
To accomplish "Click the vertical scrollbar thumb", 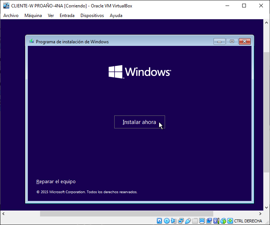I will pyautogui.click(x=266, y=112).
